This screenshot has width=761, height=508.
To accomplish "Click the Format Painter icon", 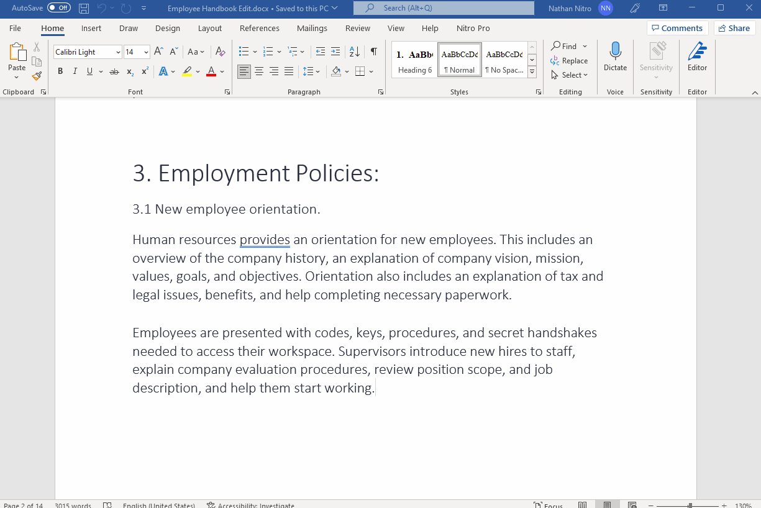I will 37,76.
